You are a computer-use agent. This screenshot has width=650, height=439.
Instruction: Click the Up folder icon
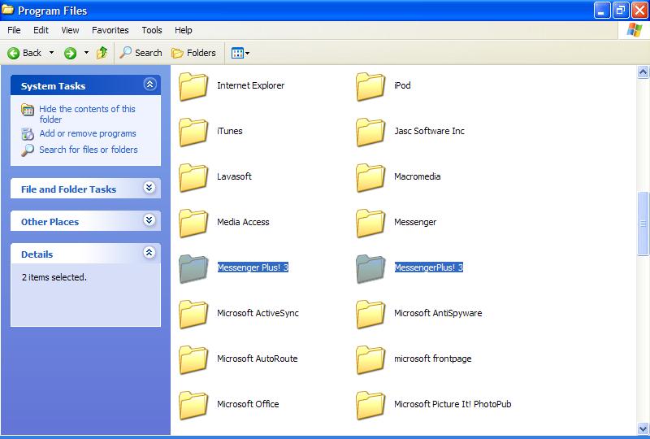click(102, 53)
